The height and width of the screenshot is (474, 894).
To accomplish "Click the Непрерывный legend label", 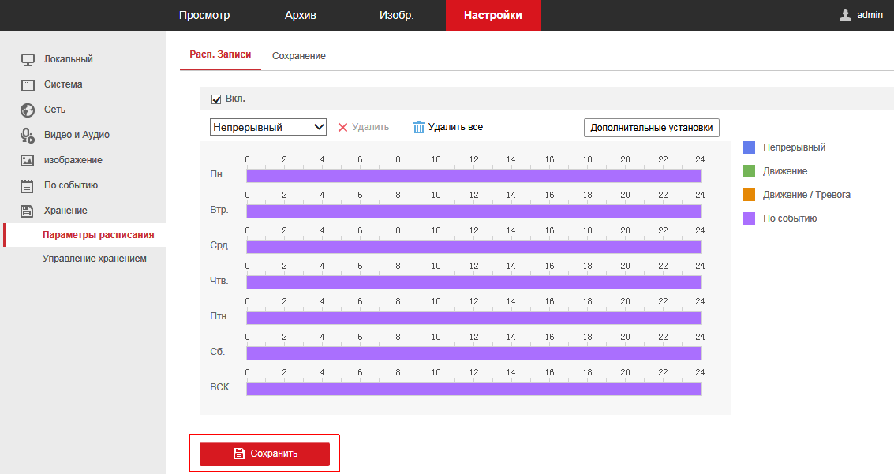I will [795, 147].
